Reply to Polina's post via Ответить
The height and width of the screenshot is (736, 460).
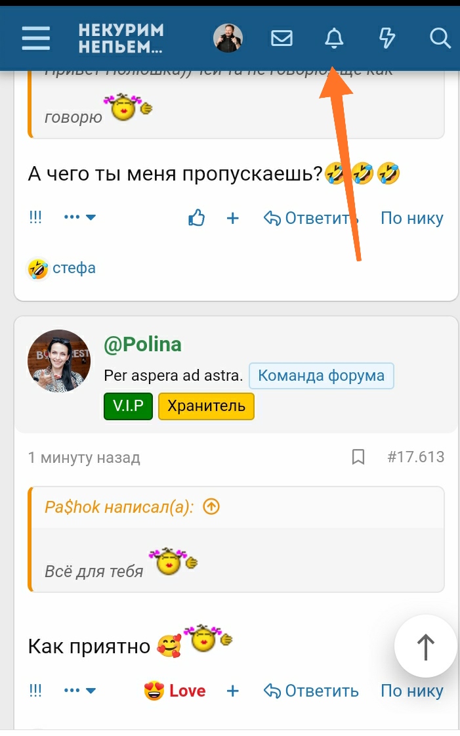tap(311, 691)
